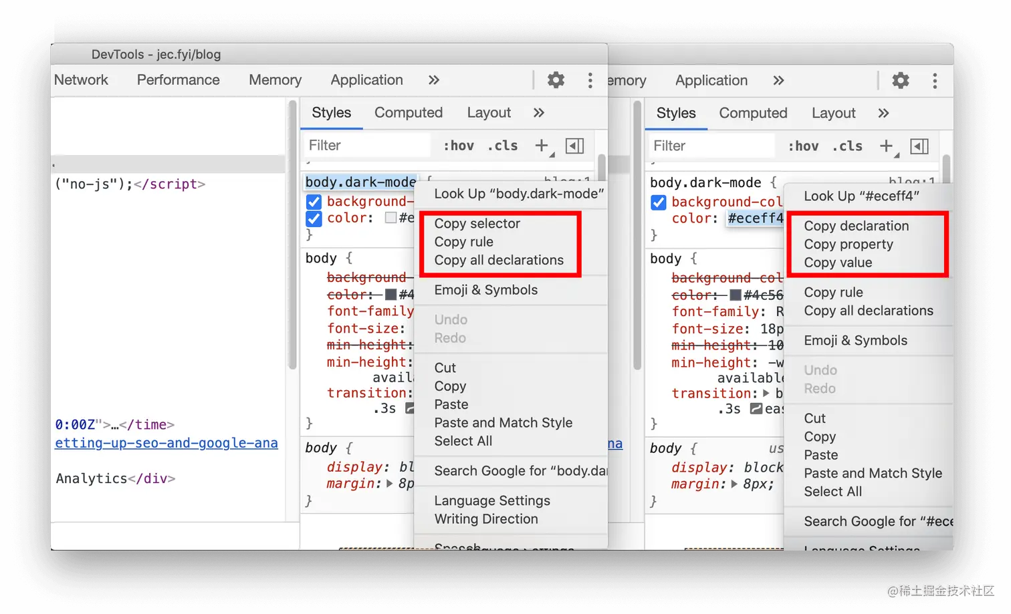
Task: Open Settings gear in left DevTools window
Action: click(556, 80)
